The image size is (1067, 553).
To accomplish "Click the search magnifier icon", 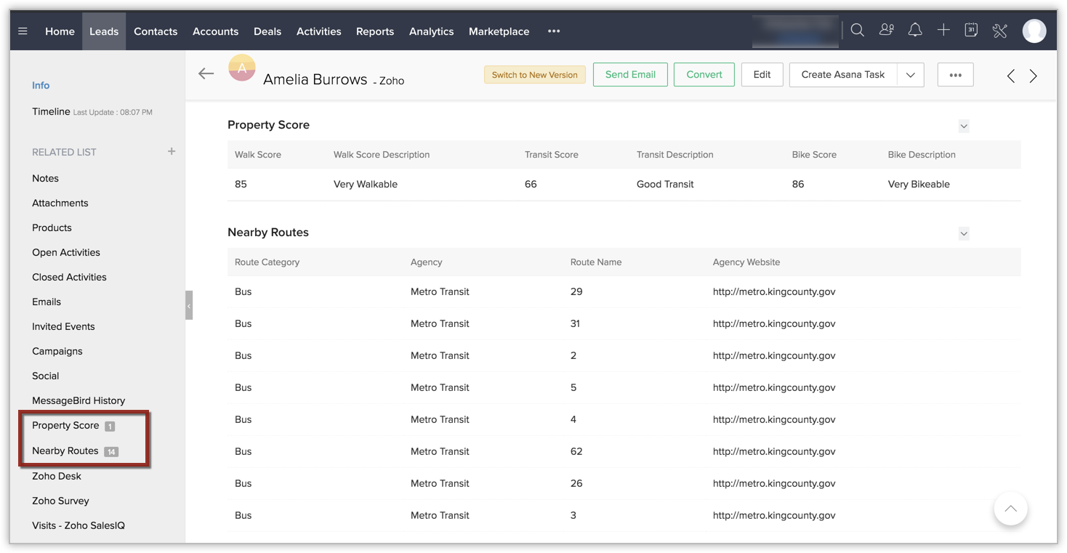I will [x=858, y=31].
